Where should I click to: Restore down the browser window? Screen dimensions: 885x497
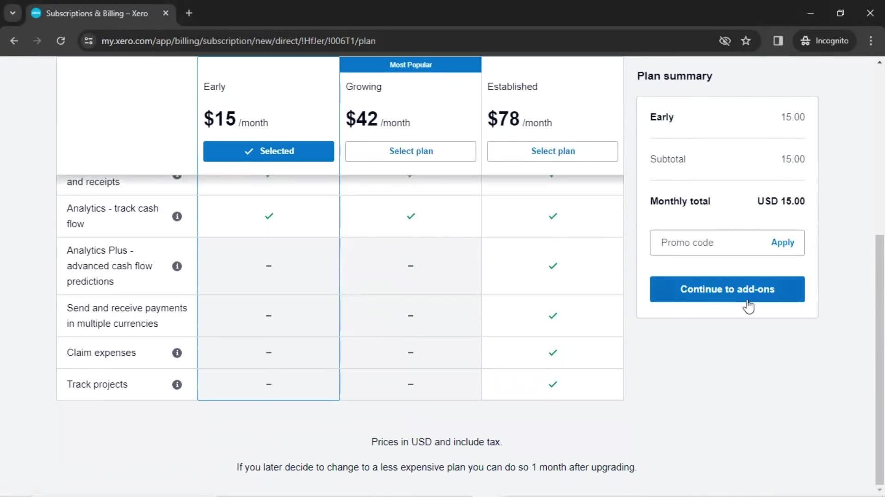click(840, 13)
